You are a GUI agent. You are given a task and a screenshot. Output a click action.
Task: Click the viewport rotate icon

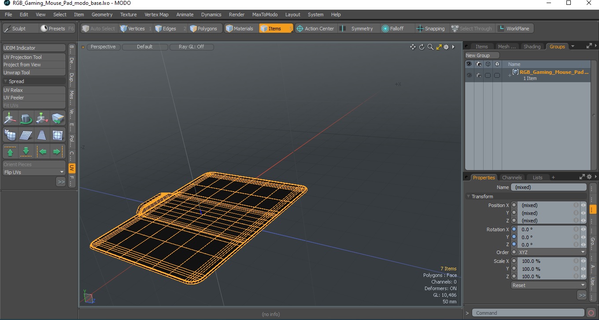click(422, 47)
